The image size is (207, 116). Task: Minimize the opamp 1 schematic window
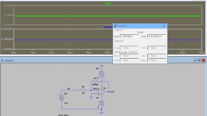[195, 60]
